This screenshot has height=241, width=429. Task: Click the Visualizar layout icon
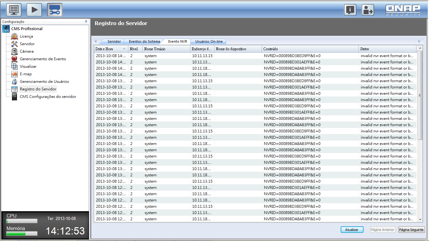point(14,67)
